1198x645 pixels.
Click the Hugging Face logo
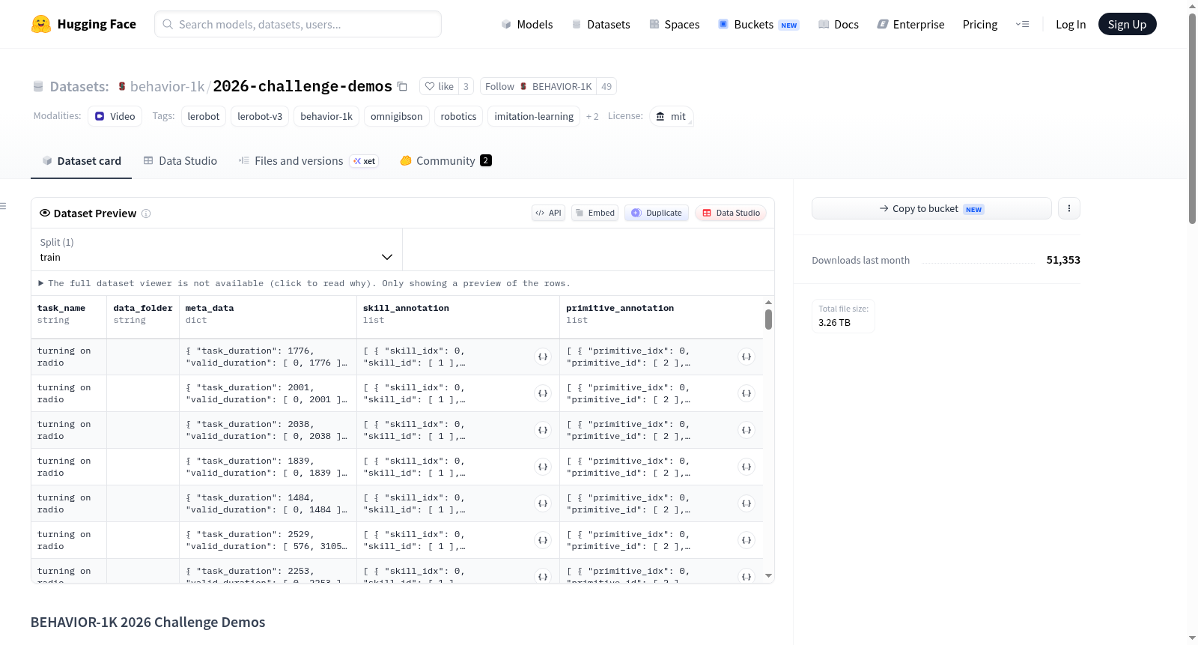tap(84, 24)
